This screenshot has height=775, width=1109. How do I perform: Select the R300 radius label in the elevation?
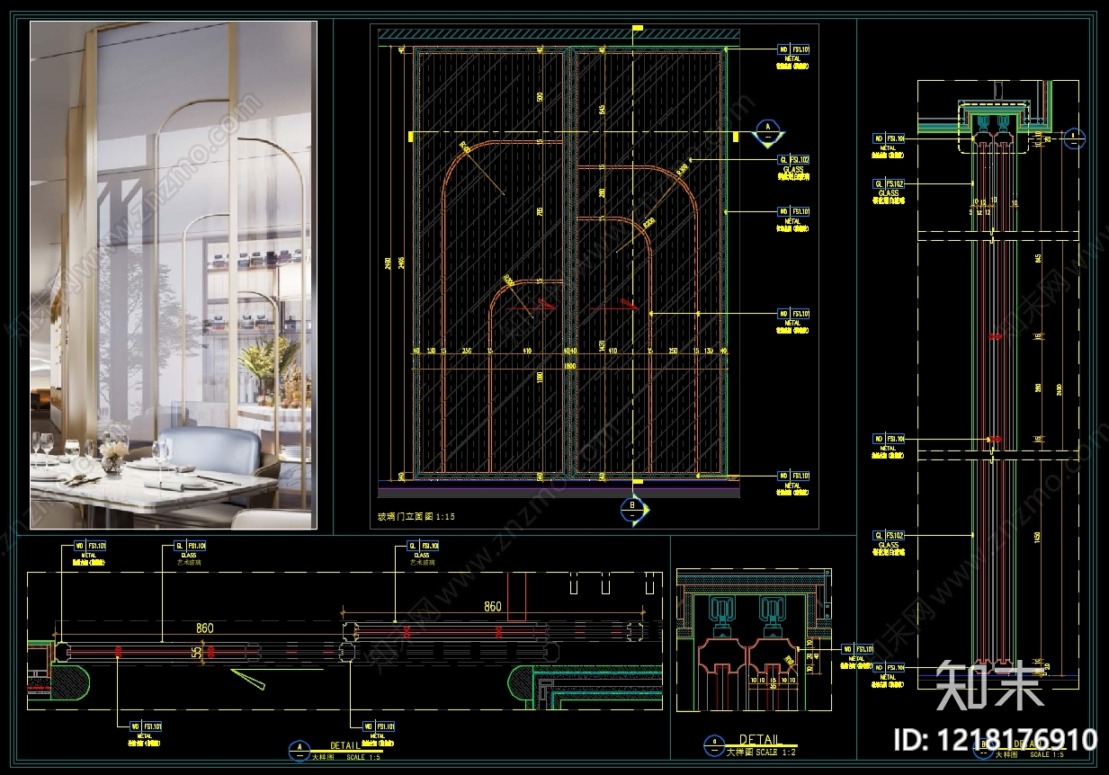pos(681,169)
